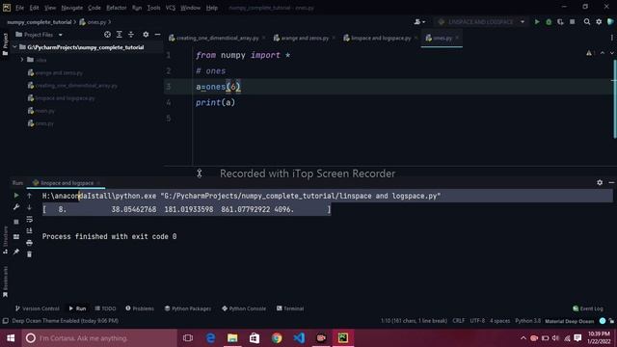Hide the Run tool window
Screen dimensions: 617x347
(611, 182)
